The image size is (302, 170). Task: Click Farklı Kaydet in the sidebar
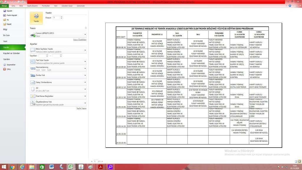pyautogui.click(x=11, y=15)
